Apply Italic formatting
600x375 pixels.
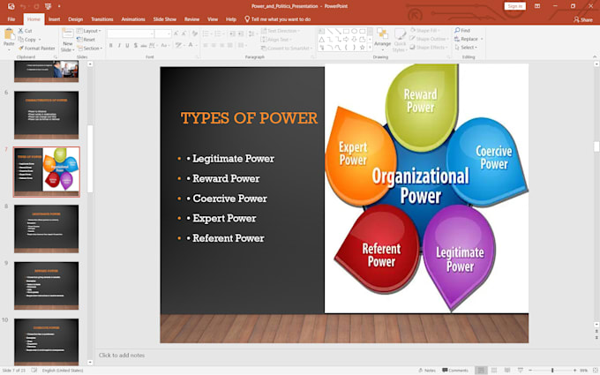coord(119,46)
